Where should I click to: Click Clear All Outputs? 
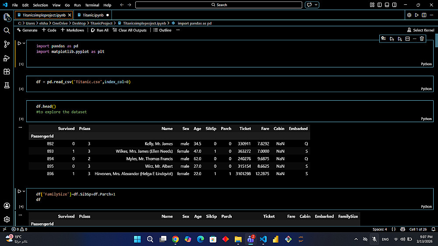[130, 30]
